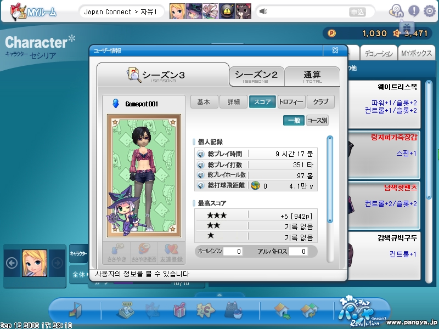Image resolution: width=439 pixels, height=329 pixels.
Task: Select the 一般 score view toggle
Action: click(294, 121)
